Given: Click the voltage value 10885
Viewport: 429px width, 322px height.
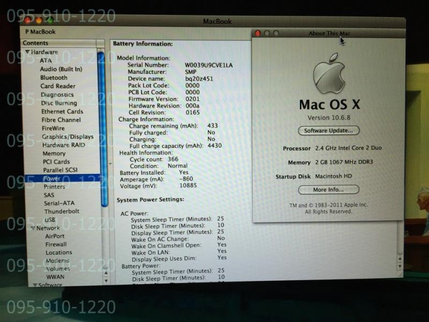Looking at the screenshot, I should (x=188, y=186).
